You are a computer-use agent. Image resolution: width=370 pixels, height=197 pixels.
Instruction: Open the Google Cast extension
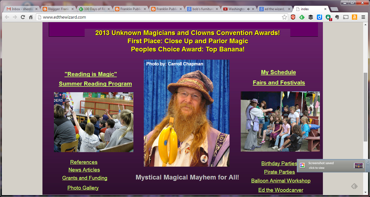point(346,17)
